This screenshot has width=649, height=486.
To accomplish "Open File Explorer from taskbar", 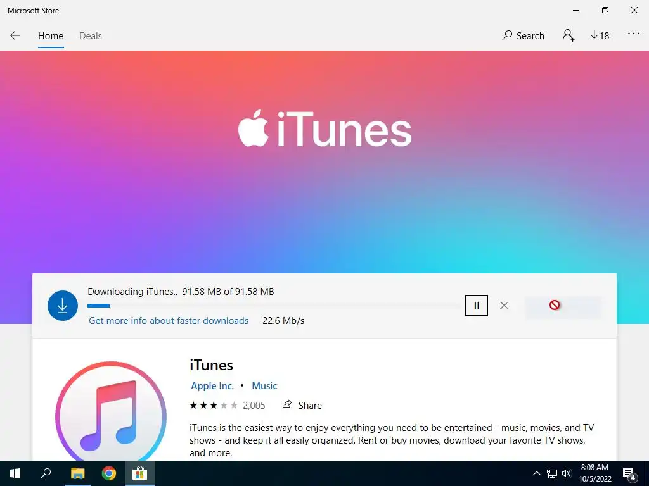I will [x=77, y=473].
